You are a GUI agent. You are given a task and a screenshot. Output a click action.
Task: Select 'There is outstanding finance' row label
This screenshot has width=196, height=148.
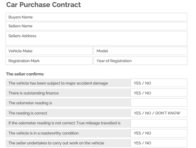coord(33,93)
